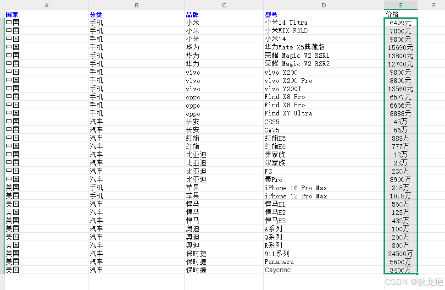Click the 品牌 header cell

224,14
